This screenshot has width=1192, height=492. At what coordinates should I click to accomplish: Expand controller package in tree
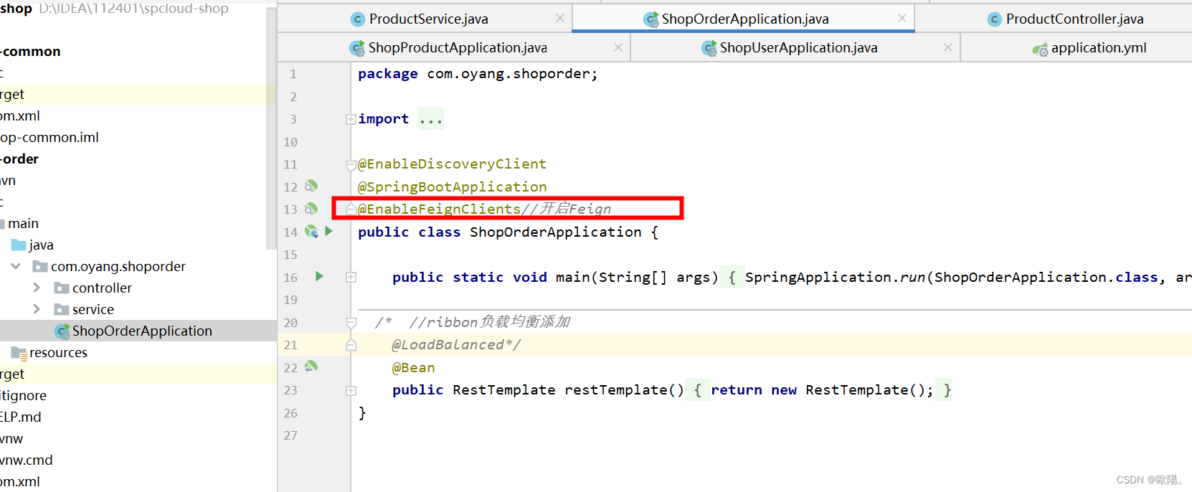click(x=37, y=288)
